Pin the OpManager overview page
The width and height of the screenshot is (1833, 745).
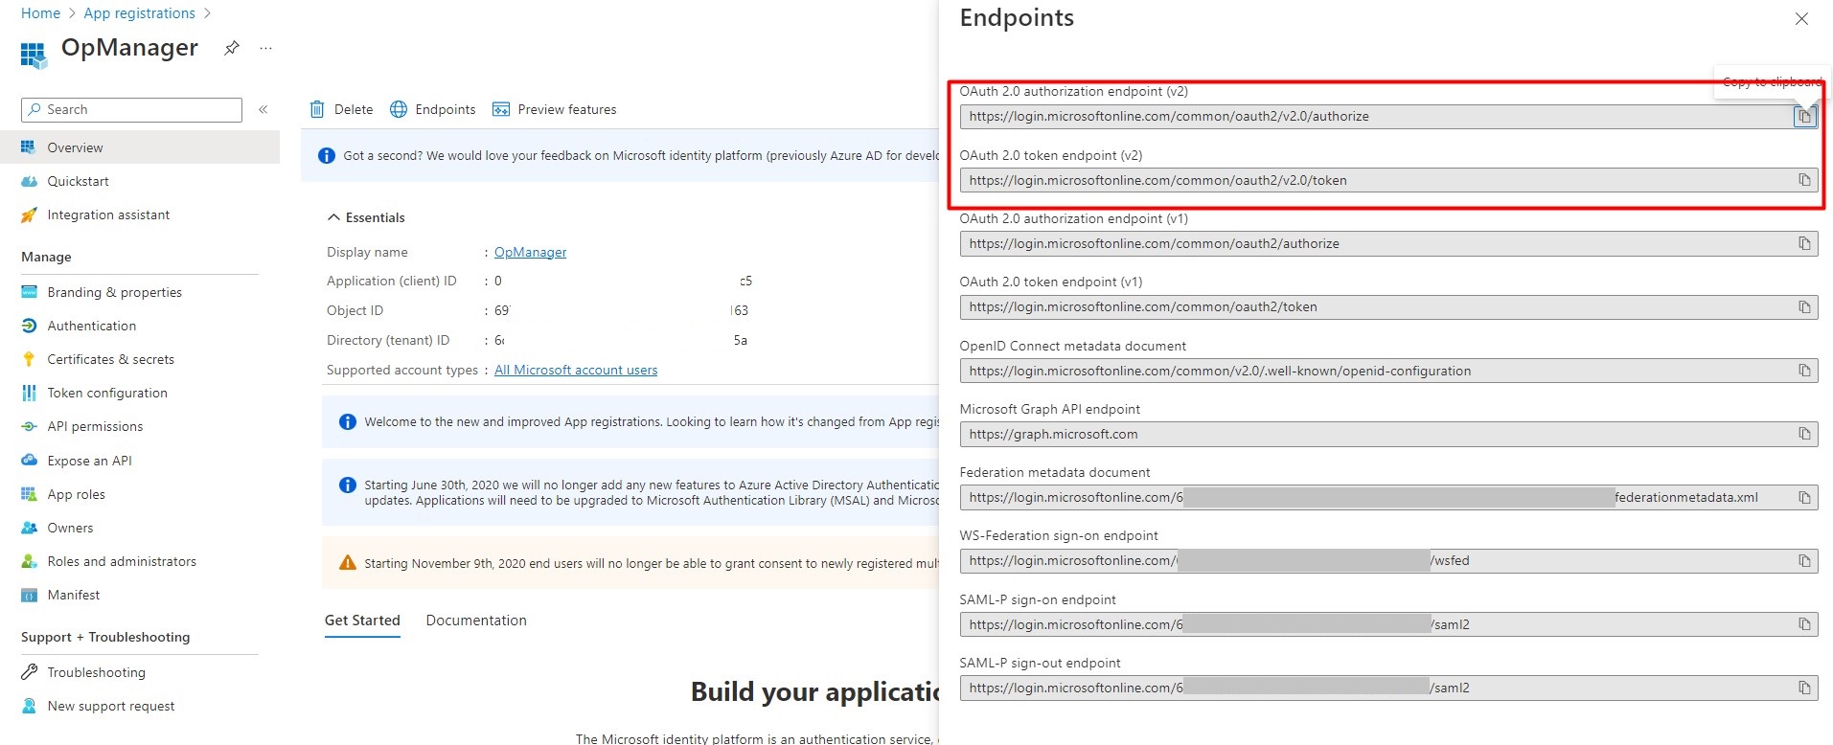231,48
